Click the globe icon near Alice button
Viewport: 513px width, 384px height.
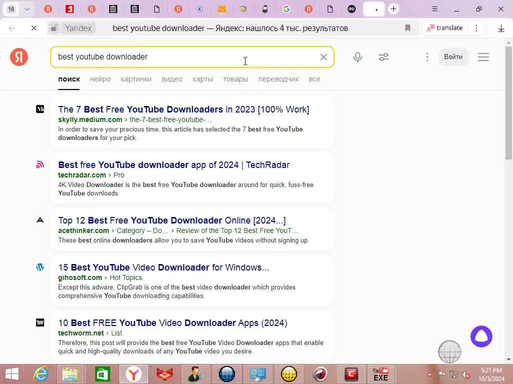[449, 351]
